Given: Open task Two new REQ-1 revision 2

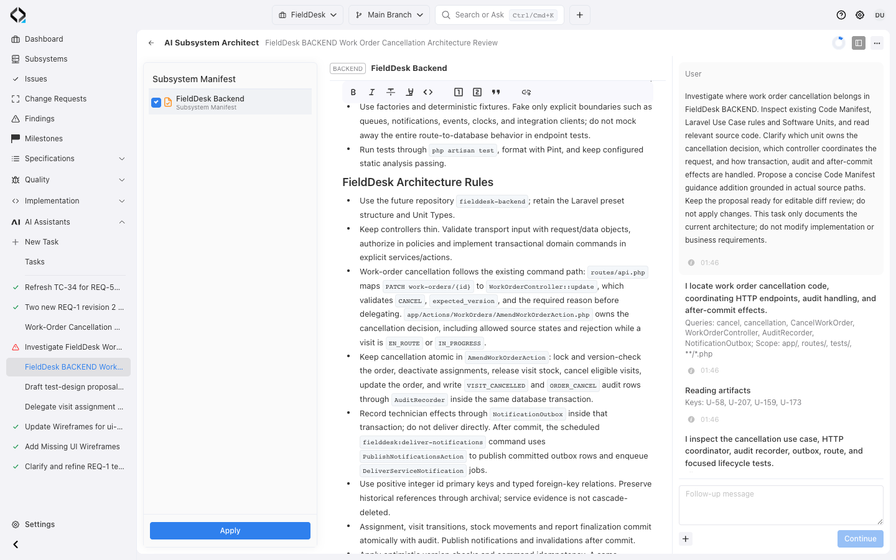Looking at the screenshot, I should tap(68, 307).
